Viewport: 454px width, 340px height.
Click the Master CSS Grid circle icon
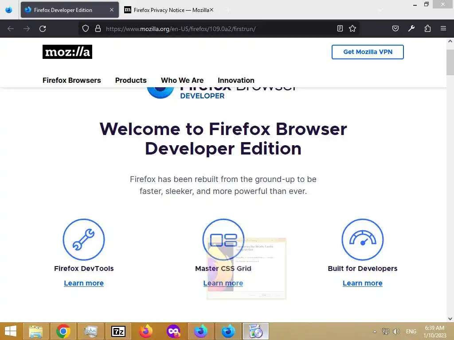pos(223,240)
